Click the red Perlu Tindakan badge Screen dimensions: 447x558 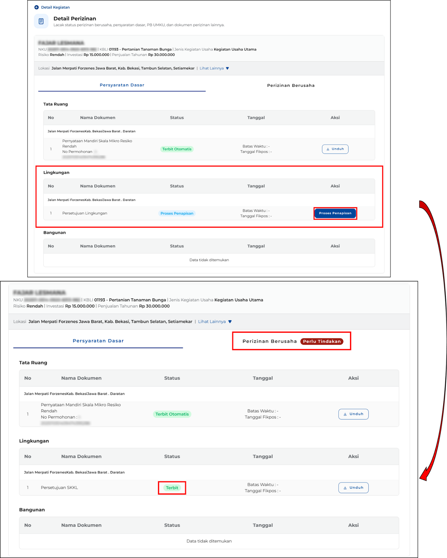tap(321, 341)
